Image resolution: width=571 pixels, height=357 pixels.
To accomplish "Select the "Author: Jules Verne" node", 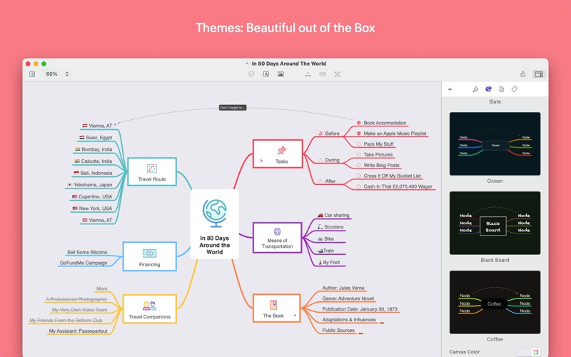I will click(x=343, y=288).
